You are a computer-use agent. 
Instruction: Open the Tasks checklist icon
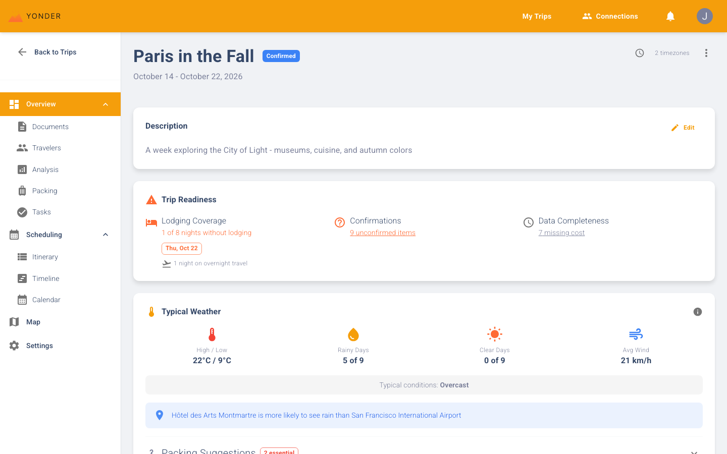tap(22, 212)
